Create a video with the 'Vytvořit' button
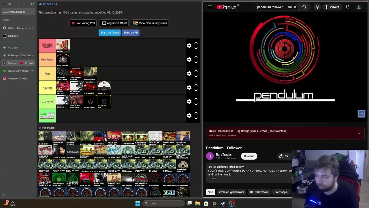369x208 pixels. [x=332, y=7]
